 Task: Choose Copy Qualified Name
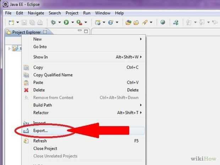pos(83,75)
